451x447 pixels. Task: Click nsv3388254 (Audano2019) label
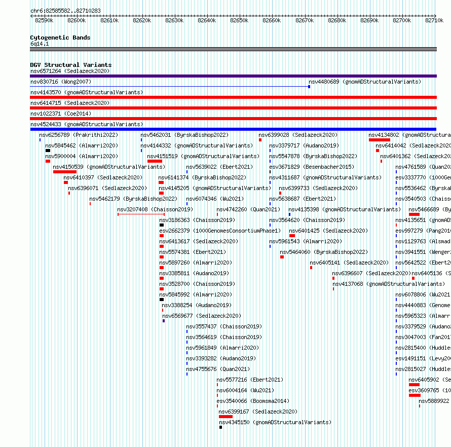click(x=197, y=305)
